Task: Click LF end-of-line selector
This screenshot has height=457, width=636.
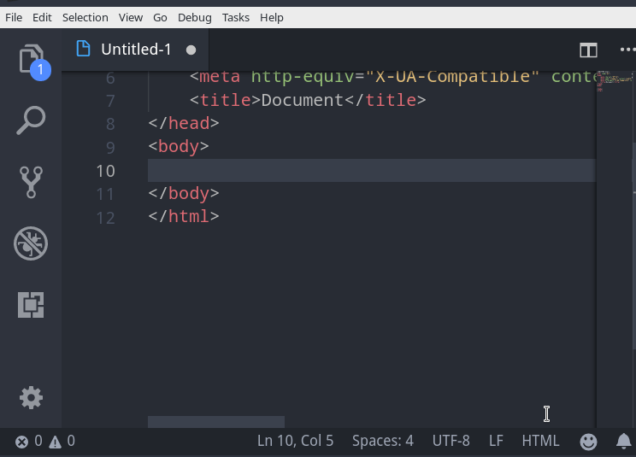Action: pos(496,441)
